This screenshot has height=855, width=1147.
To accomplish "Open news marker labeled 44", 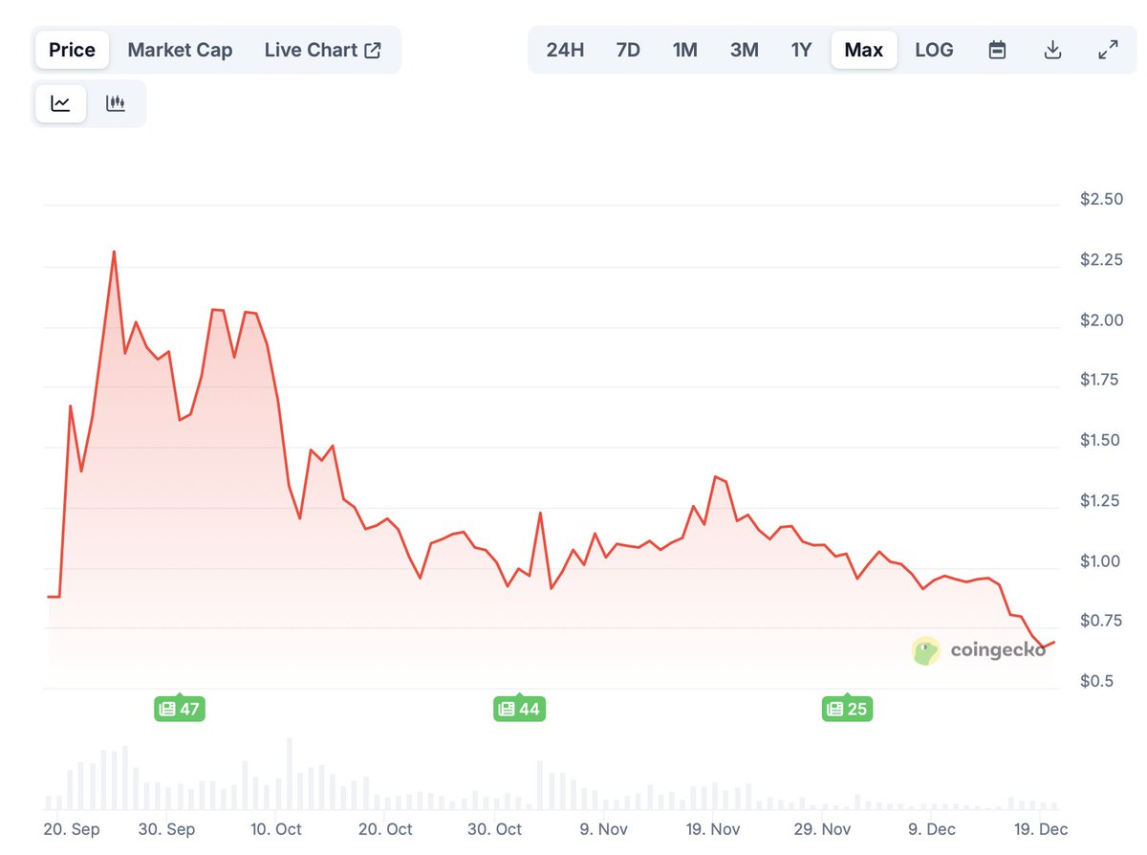I will point(519,709).
